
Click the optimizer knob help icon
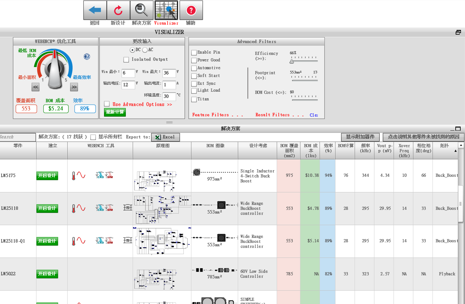click(87, 56)
